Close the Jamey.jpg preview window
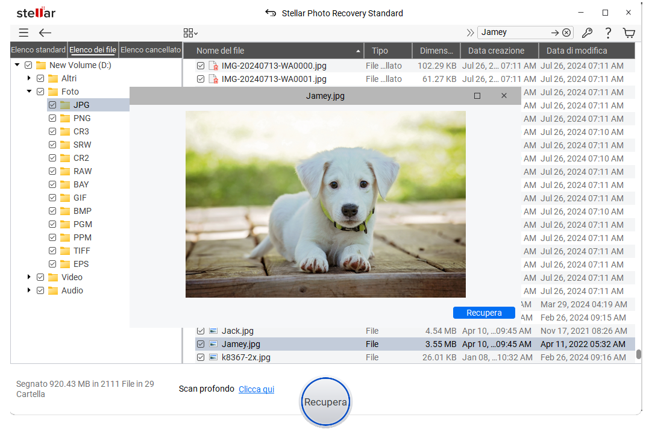 click(504, 96)
